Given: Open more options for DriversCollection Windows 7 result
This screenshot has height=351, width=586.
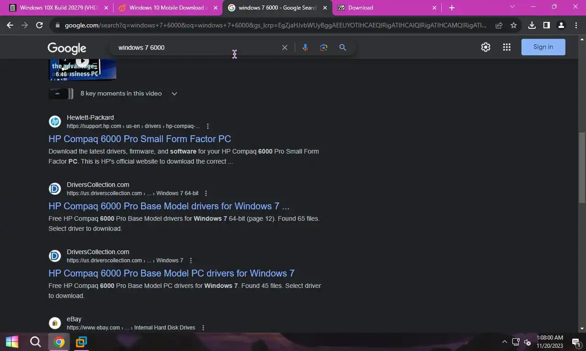Looking at the screenshot, I should 191,261.
